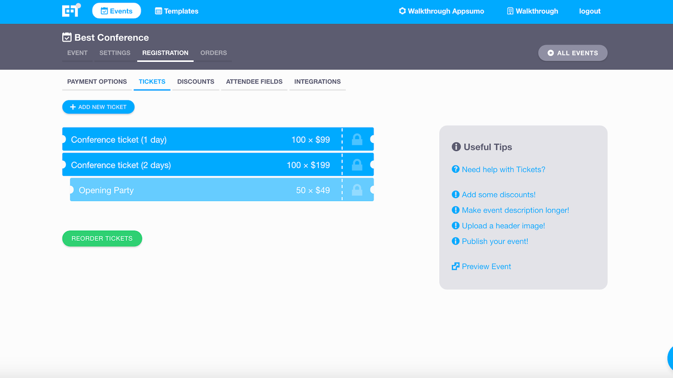Go to the Payment Options sub-tab
The height and width of the screenshot is (378, 673).
click(x=97, y=82)
